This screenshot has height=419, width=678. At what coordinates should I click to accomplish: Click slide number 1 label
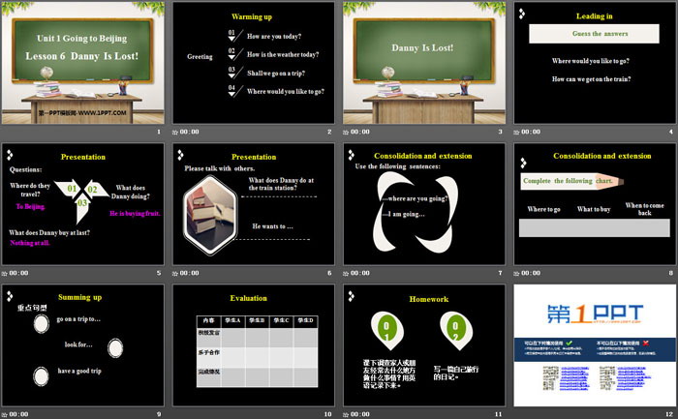(x=159, y=132)
